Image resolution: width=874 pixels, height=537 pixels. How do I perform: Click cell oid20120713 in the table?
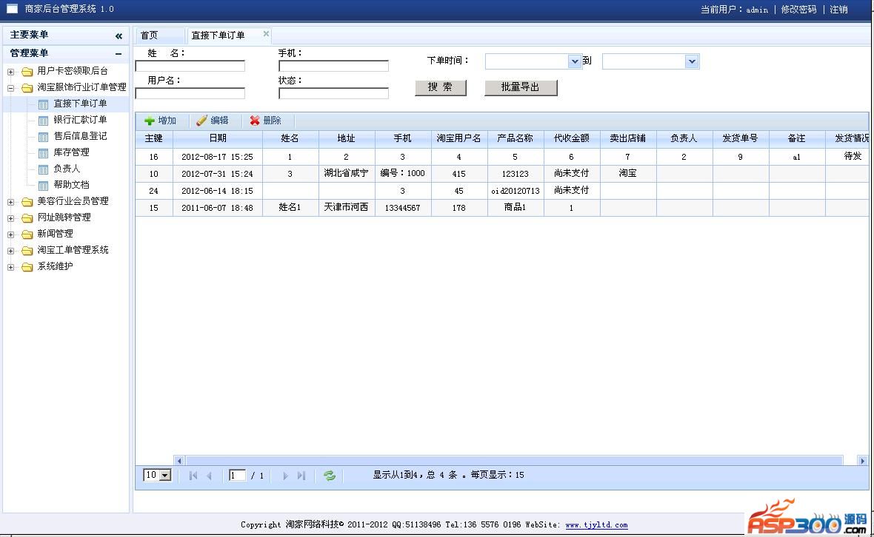pos(515,191)
